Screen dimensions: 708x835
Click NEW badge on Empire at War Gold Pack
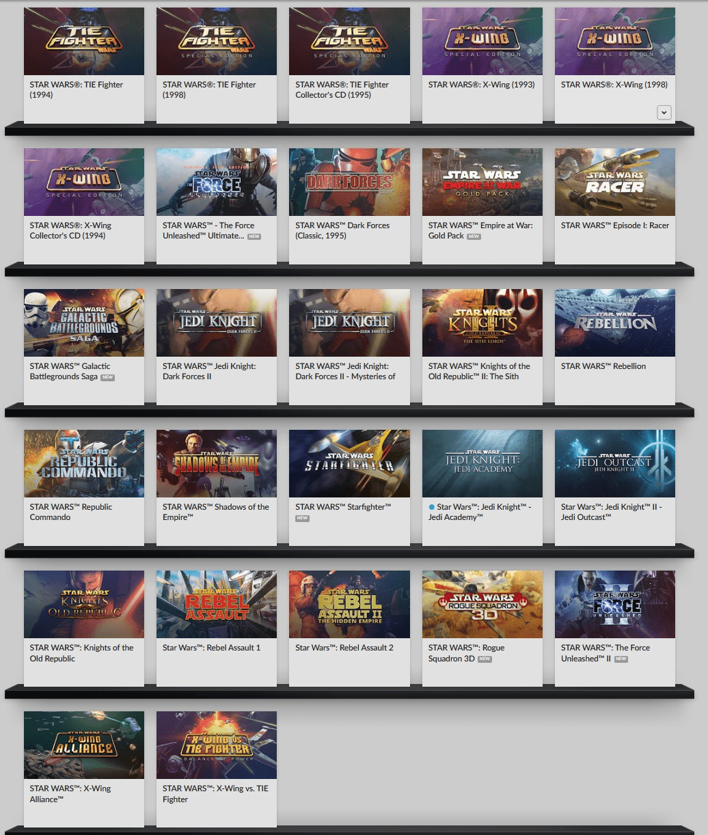click(x=474, y=236)
